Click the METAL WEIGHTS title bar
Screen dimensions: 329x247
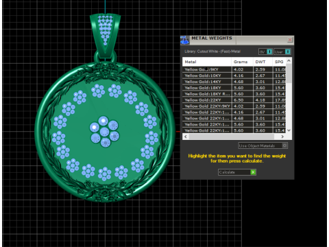point(238,40)
